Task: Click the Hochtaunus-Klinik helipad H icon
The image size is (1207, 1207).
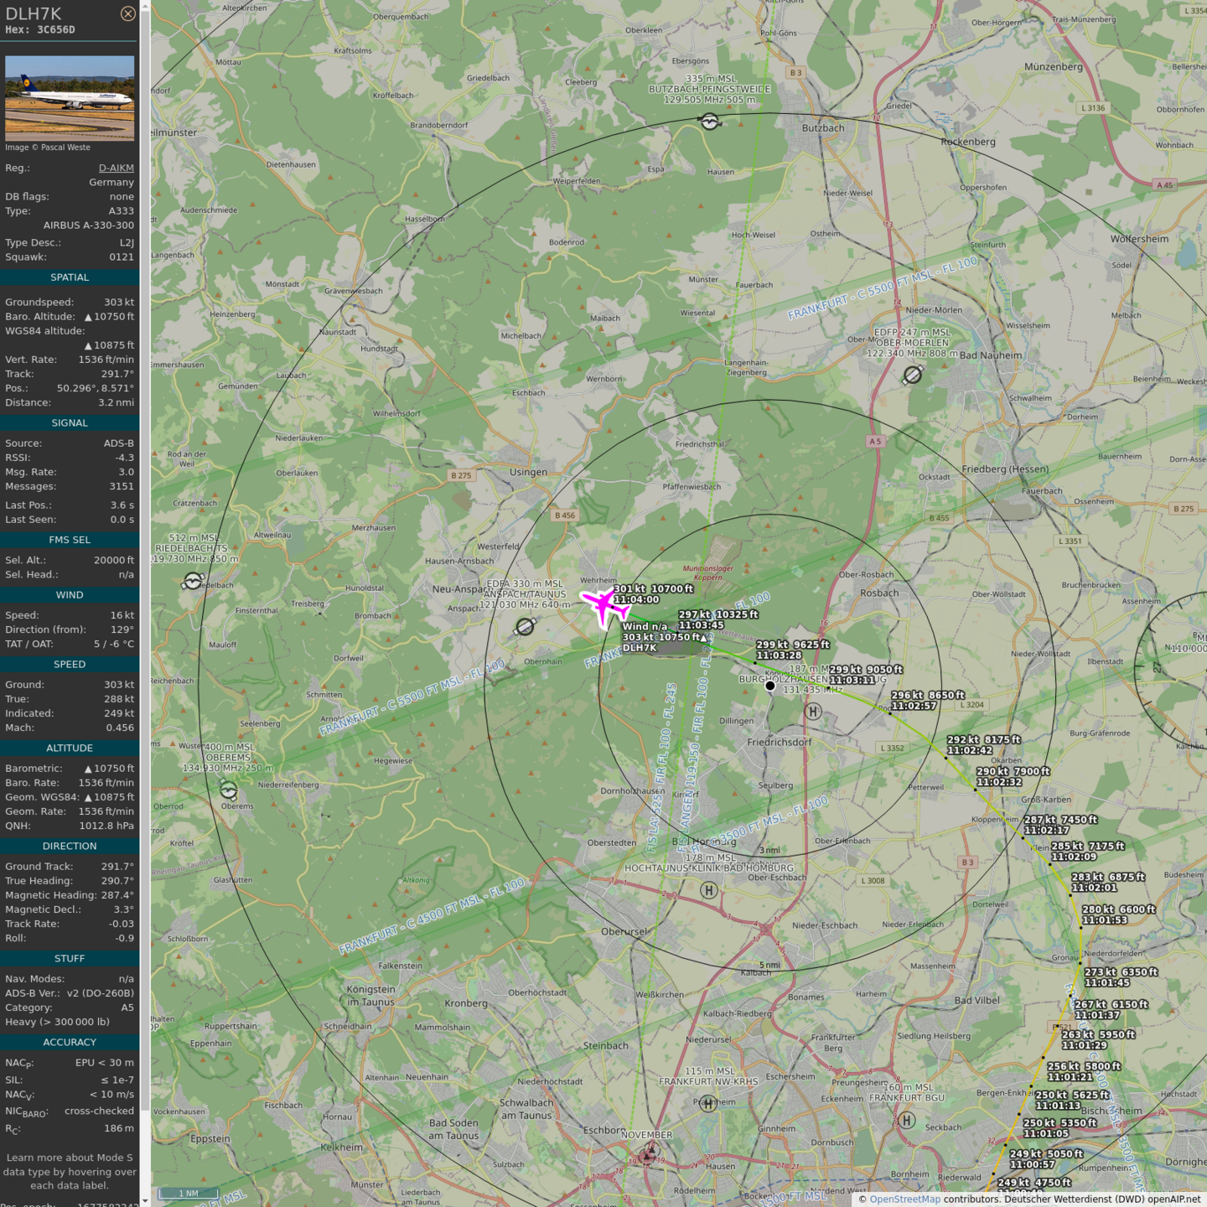Action: click(x=709, y=890)
